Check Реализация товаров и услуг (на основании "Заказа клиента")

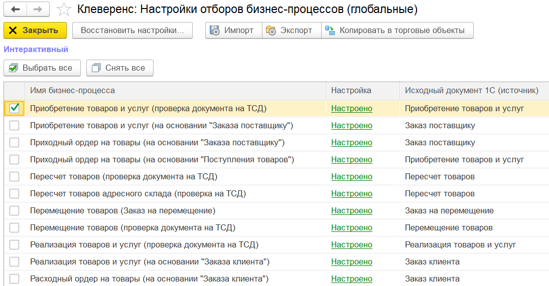[15, 261]
